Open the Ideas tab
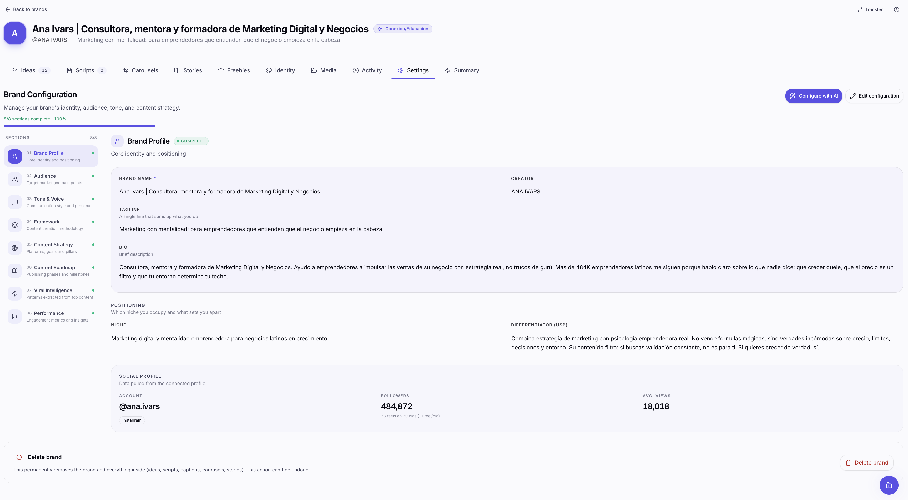Image resolution: width=908 pixels, height=500 pixels. pyautogui.click(x=31, y=70)
